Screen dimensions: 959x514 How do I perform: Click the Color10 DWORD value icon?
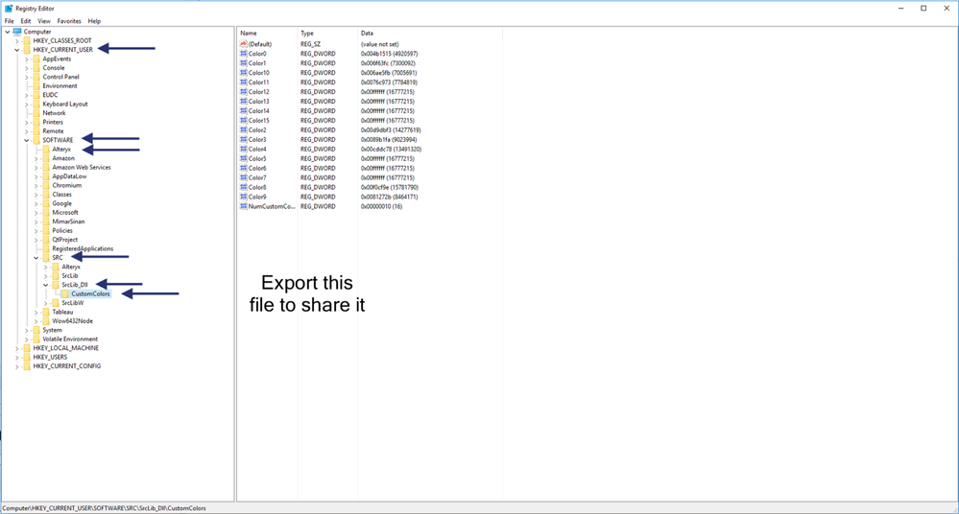(x=244, y=73)
